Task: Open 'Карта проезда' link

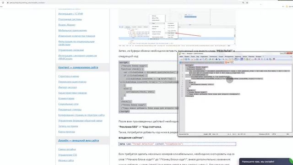Action: [x=66, y=132]
